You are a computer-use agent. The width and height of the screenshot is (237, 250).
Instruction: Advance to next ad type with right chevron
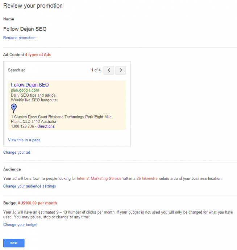pos(121,70)
